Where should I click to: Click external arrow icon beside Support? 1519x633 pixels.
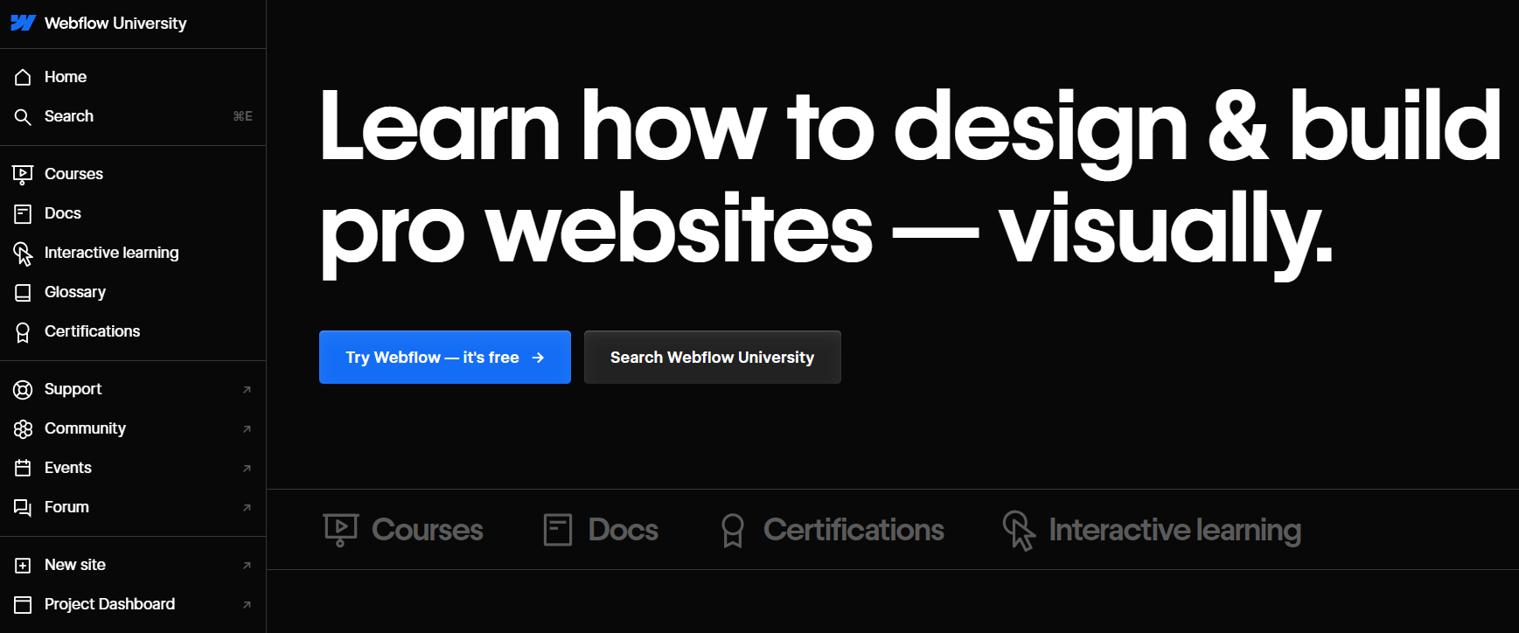pyautogui.click(x=247, y=390)
